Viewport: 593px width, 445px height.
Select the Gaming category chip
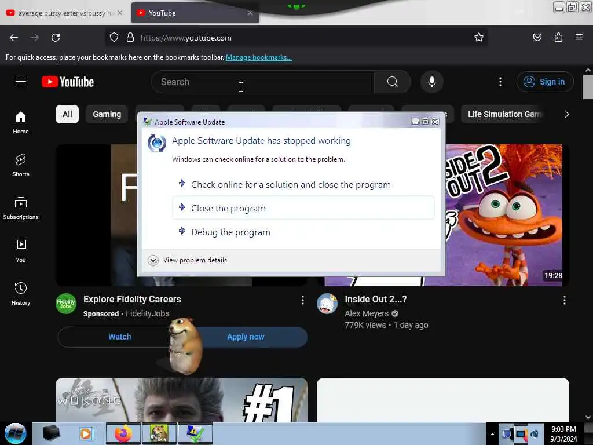tap(107, 114)
